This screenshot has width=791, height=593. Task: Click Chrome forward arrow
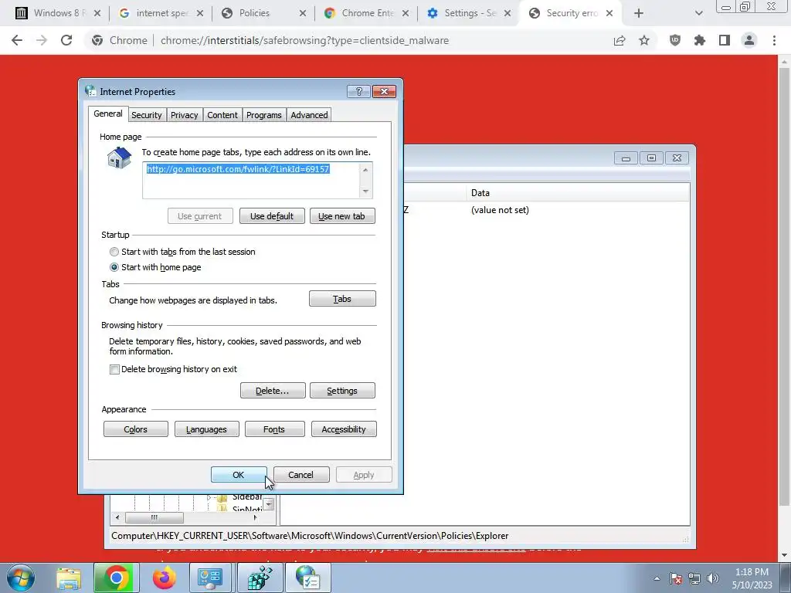coord(42,40)
